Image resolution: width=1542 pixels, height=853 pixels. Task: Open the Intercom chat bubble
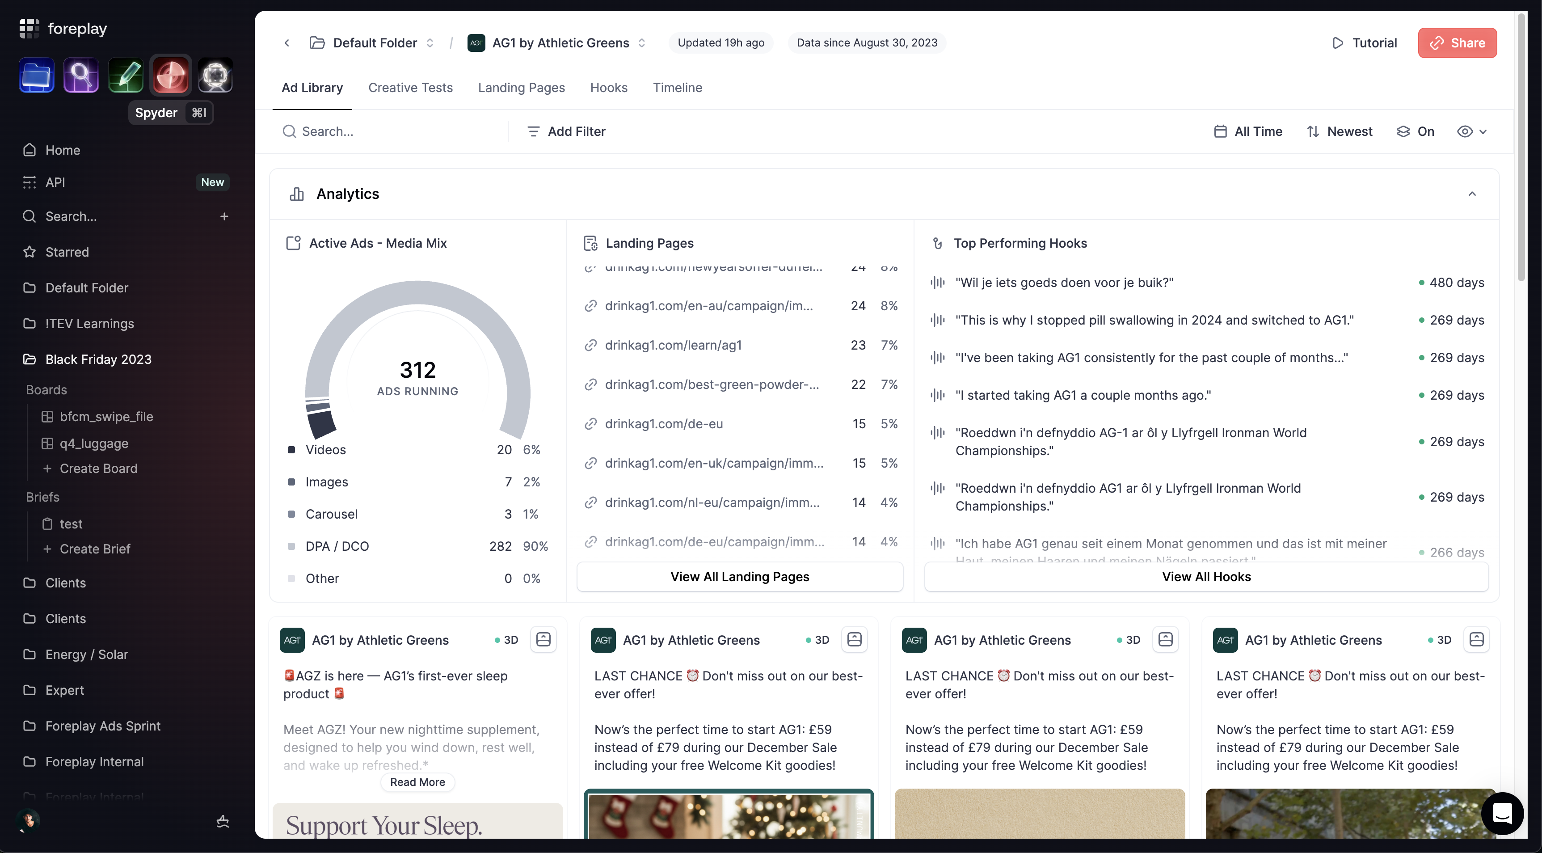1502,813
